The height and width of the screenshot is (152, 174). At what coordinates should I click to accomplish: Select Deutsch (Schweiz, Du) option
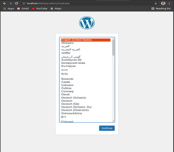[86, 107]
